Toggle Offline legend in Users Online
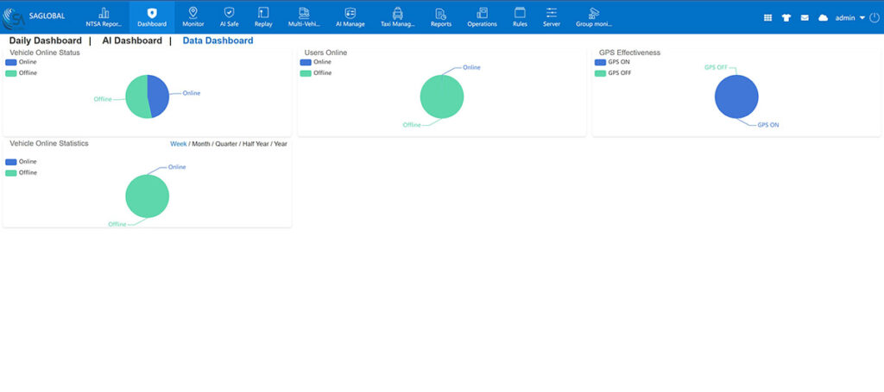Image resolution: width=884 pixels, height=392 pixels. (x=316, y=73)
